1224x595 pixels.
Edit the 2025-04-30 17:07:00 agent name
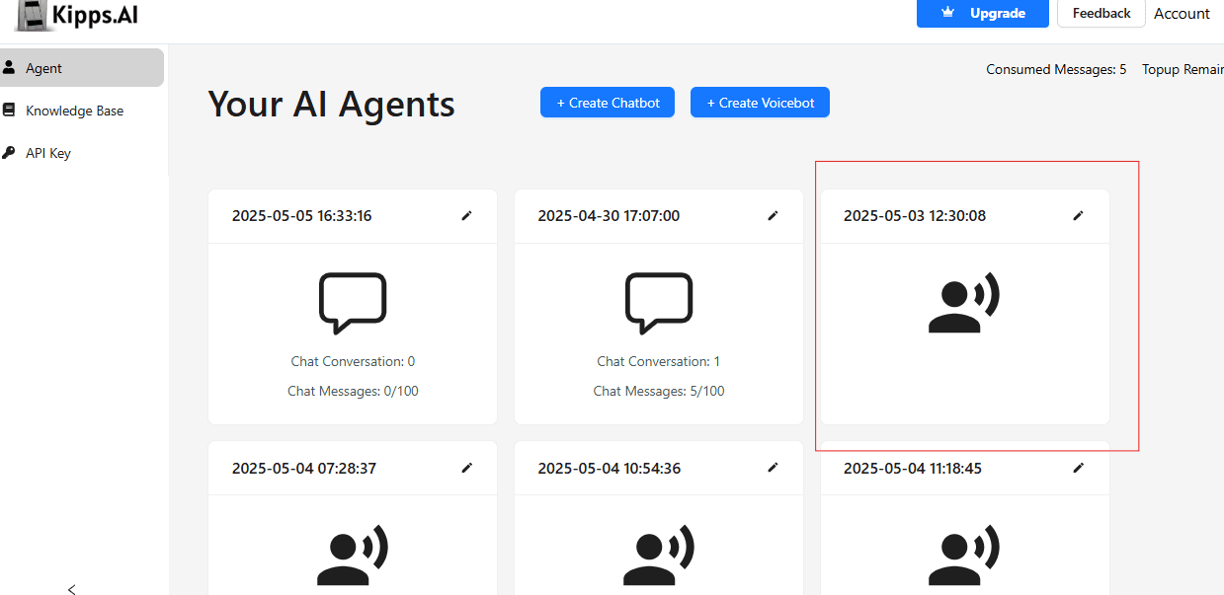(773, 216)
